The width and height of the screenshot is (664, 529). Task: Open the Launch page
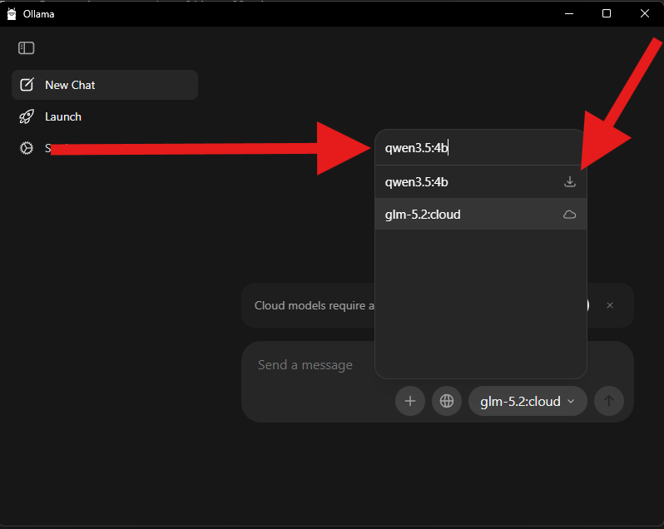[105, 116]
